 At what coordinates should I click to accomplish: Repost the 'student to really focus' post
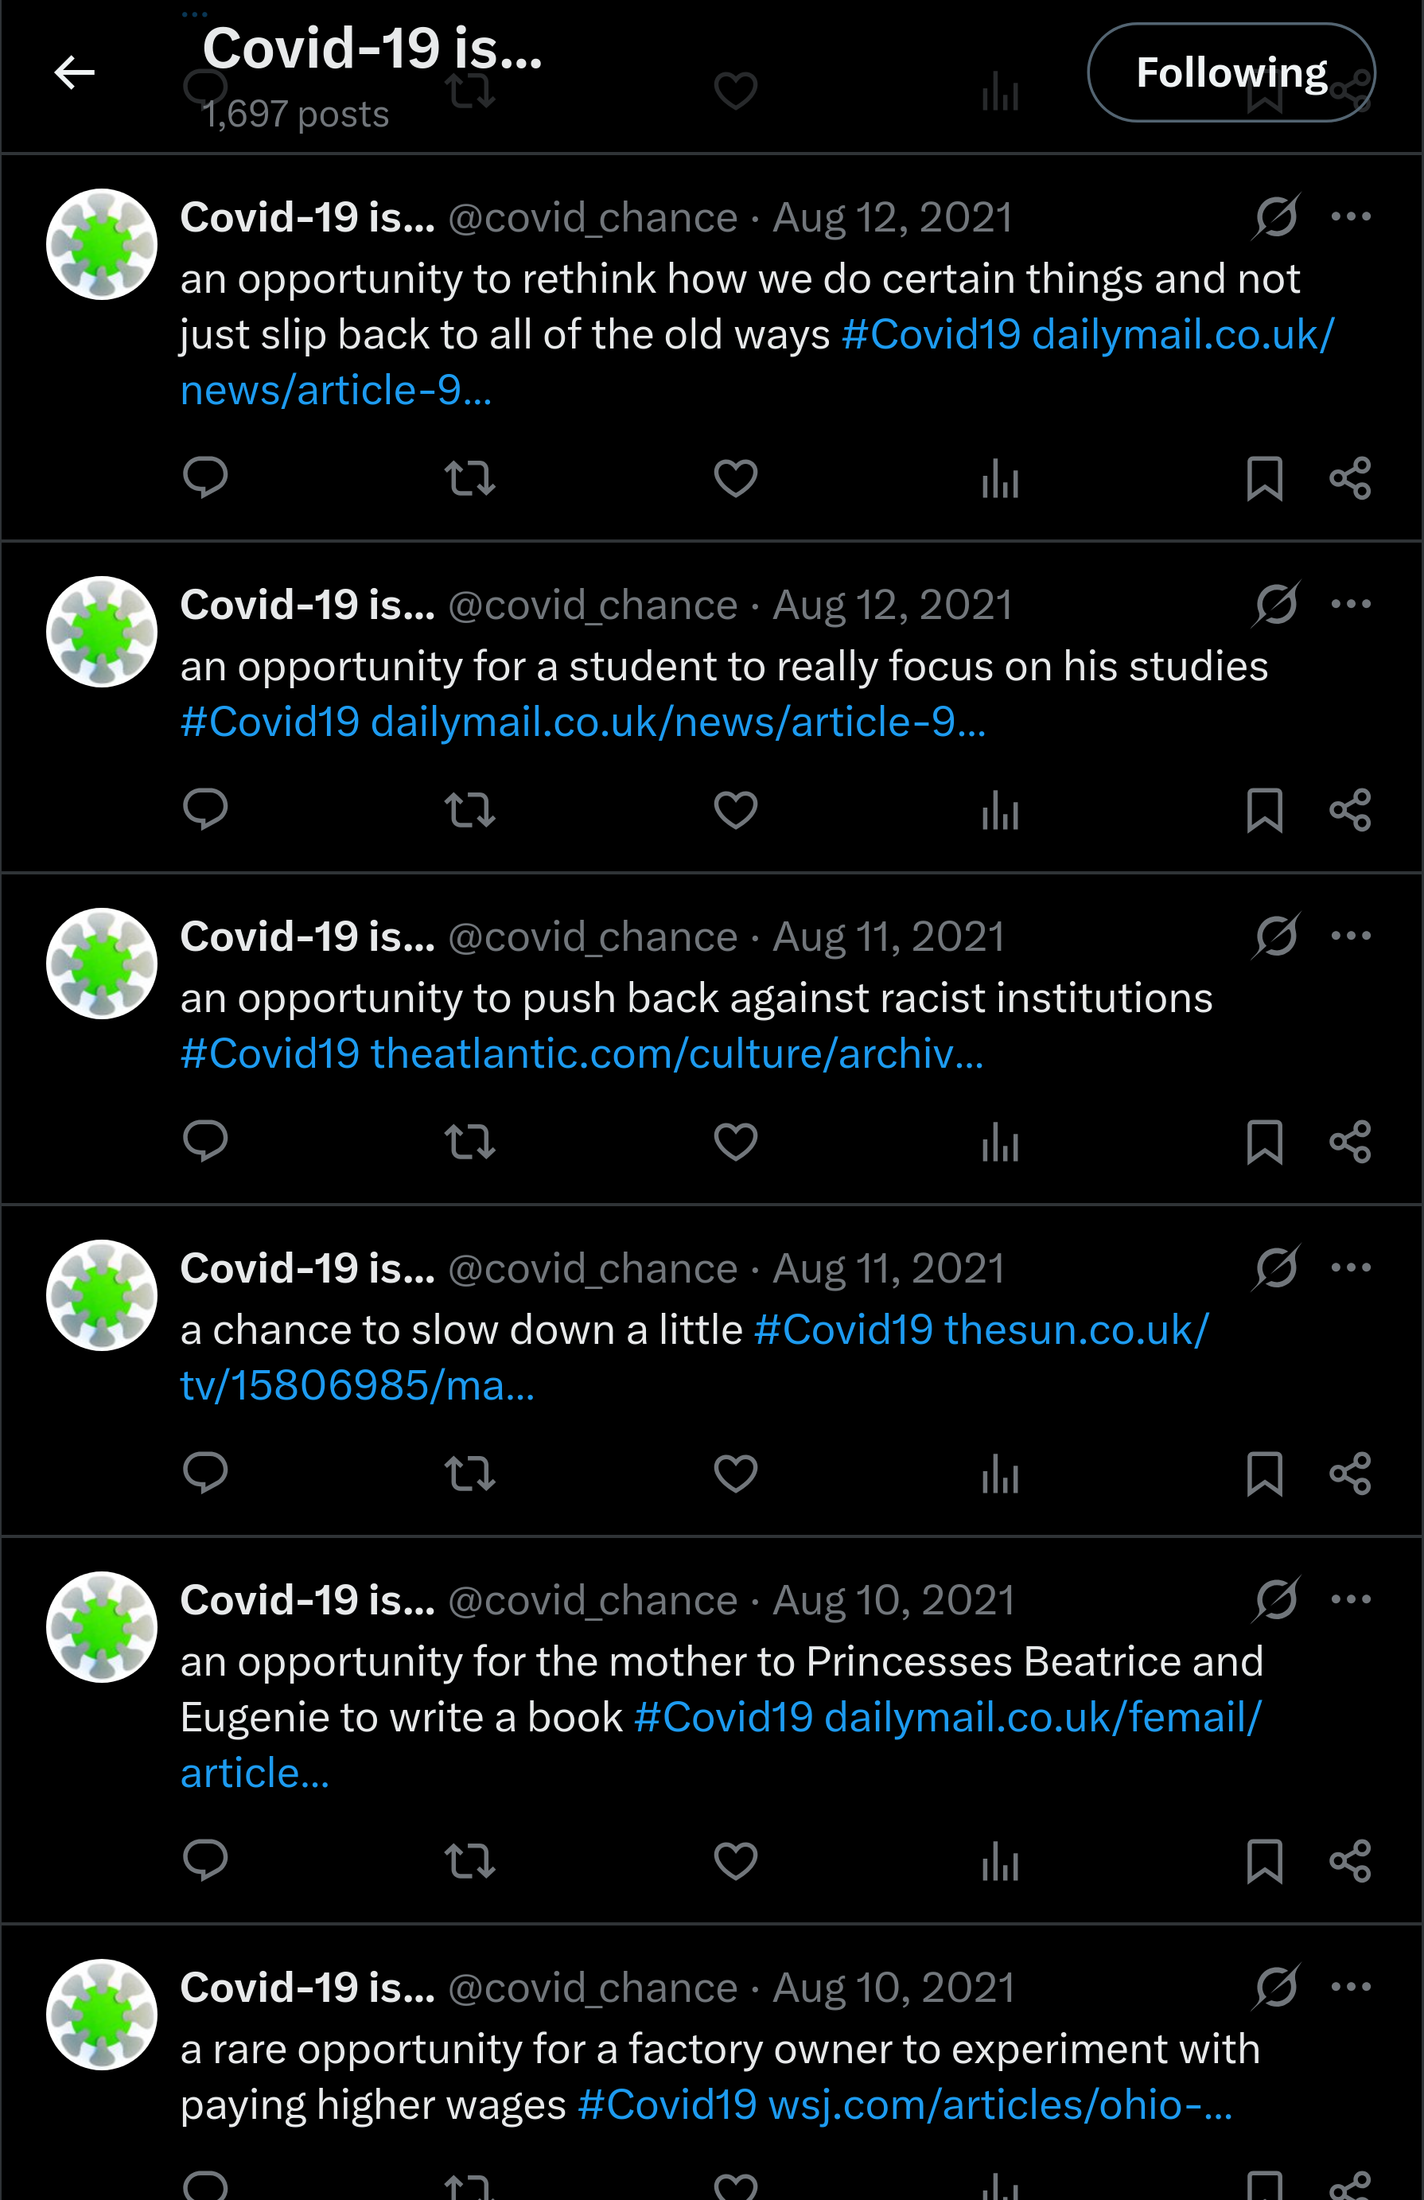[x=469, y=811]
